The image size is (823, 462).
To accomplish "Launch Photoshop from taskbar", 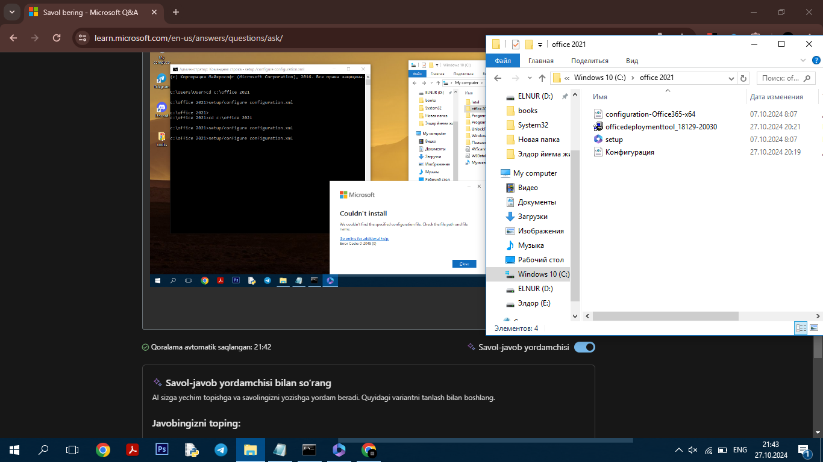I will point(161,449).
